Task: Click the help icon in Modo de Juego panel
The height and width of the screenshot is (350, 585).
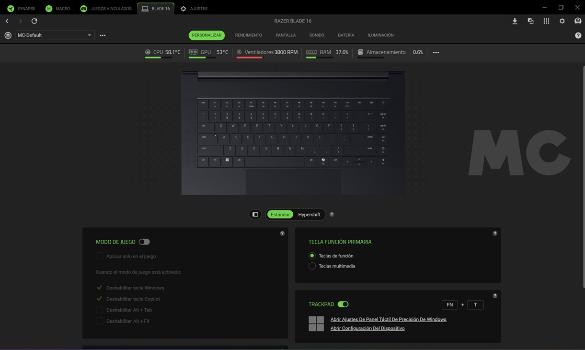Action: pos(282,233)
